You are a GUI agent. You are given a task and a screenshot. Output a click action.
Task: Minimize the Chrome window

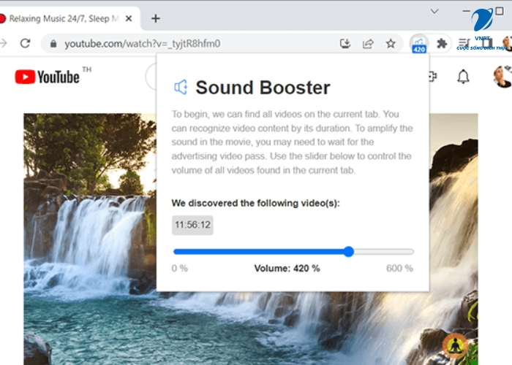pyautogui.click(x=467, y=11)
